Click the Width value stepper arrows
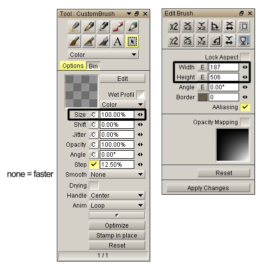The height and width of the screenshot is (266, 261). coord(245,67)
